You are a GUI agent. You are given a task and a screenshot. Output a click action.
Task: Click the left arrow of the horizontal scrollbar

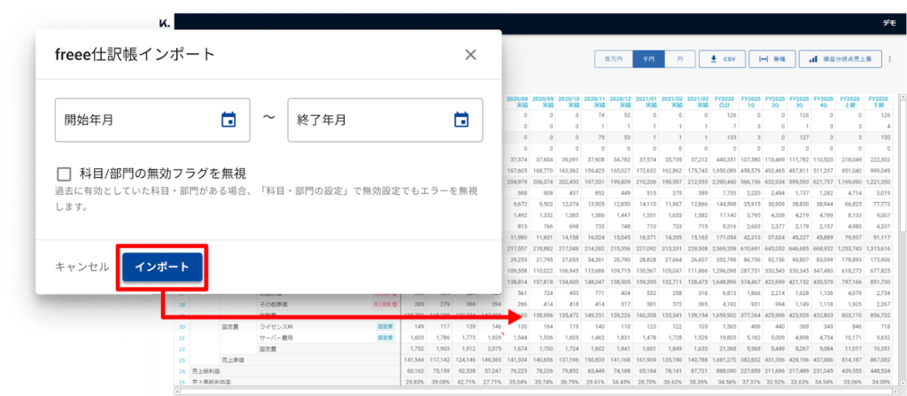click(178, 392)
